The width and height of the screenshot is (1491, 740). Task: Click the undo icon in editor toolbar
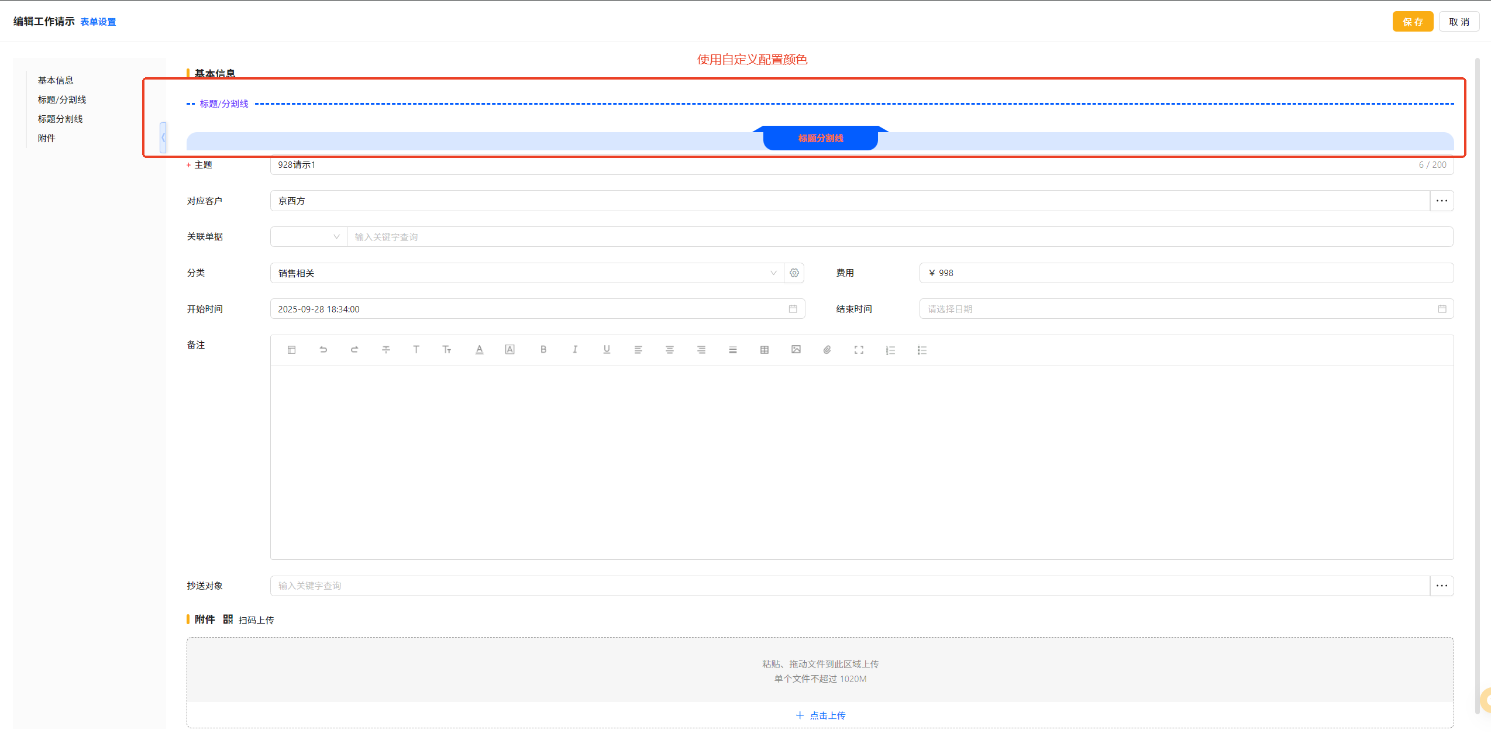tap(323, 350)
